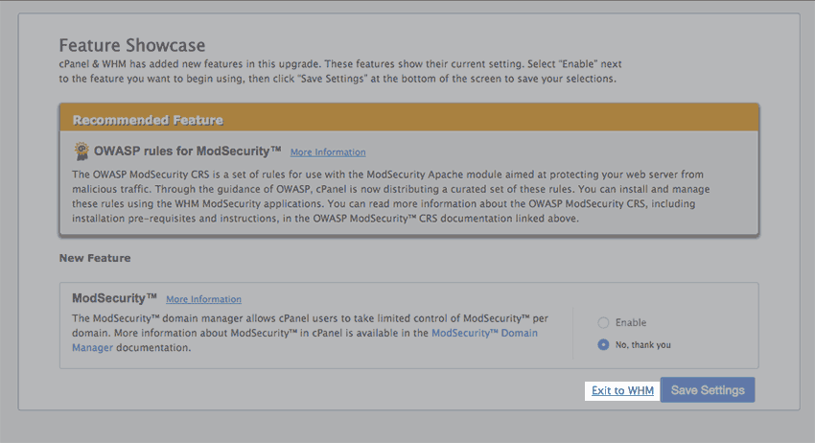
Task: Click the cPanel & WHM intro paragraph
Action: [340, 71]
